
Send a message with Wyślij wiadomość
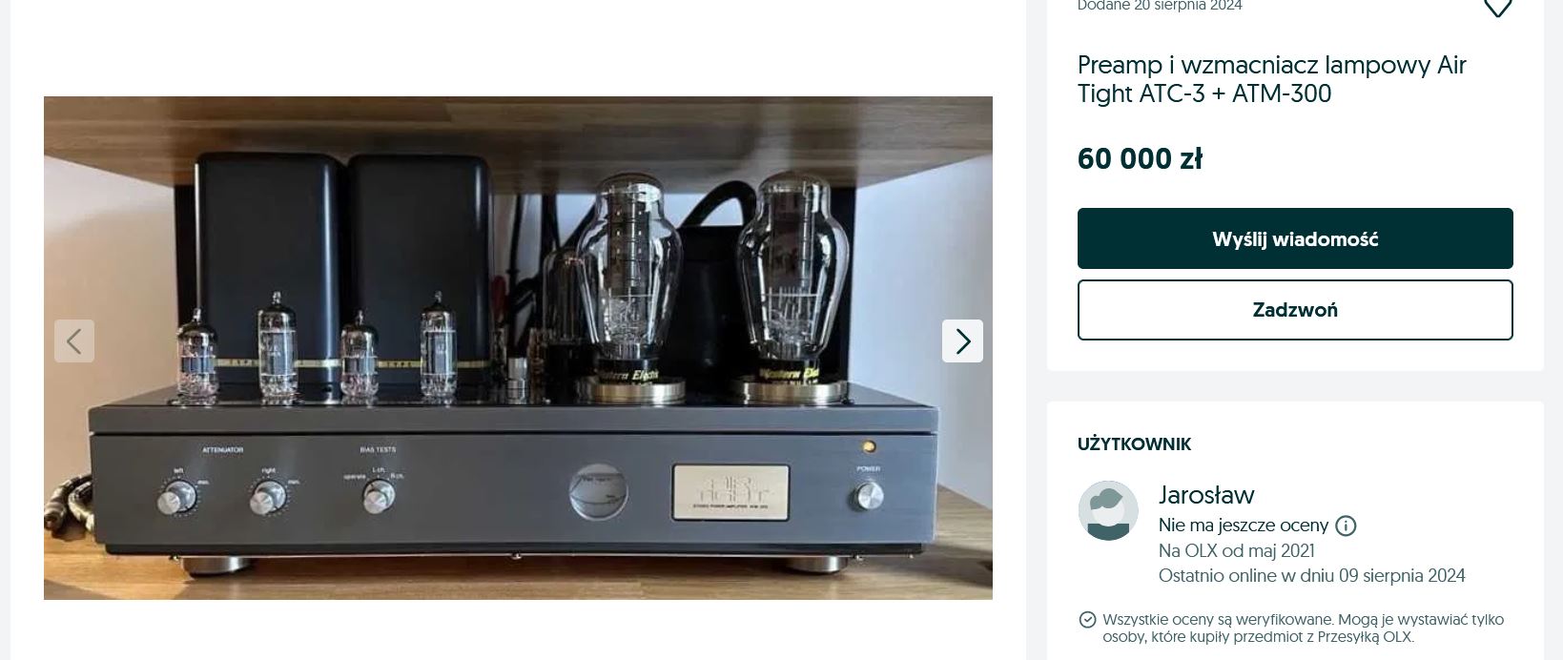pyautogui.click(x=1295, y=238)
